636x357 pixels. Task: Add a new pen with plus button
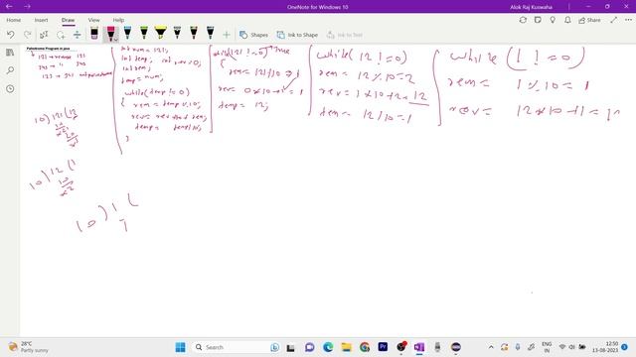(x=227, y=35)
